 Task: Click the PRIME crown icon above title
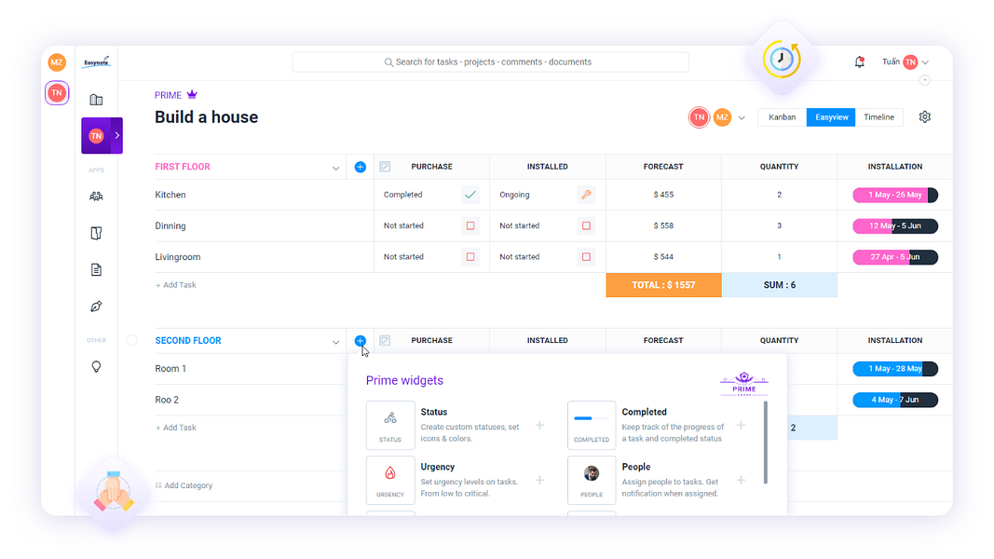coord(192,94)
